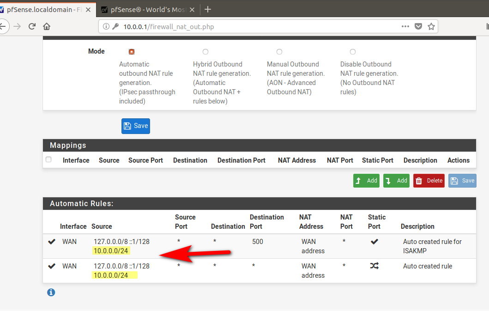
Task: Select Disable Outbound NAT rule generation mode
Action: click(353, 51)
